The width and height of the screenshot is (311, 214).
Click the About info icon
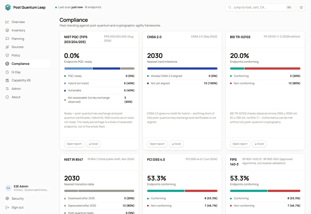(7, 97)
